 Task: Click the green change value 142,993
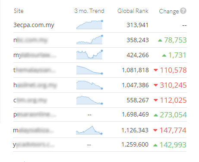(173, 145)
